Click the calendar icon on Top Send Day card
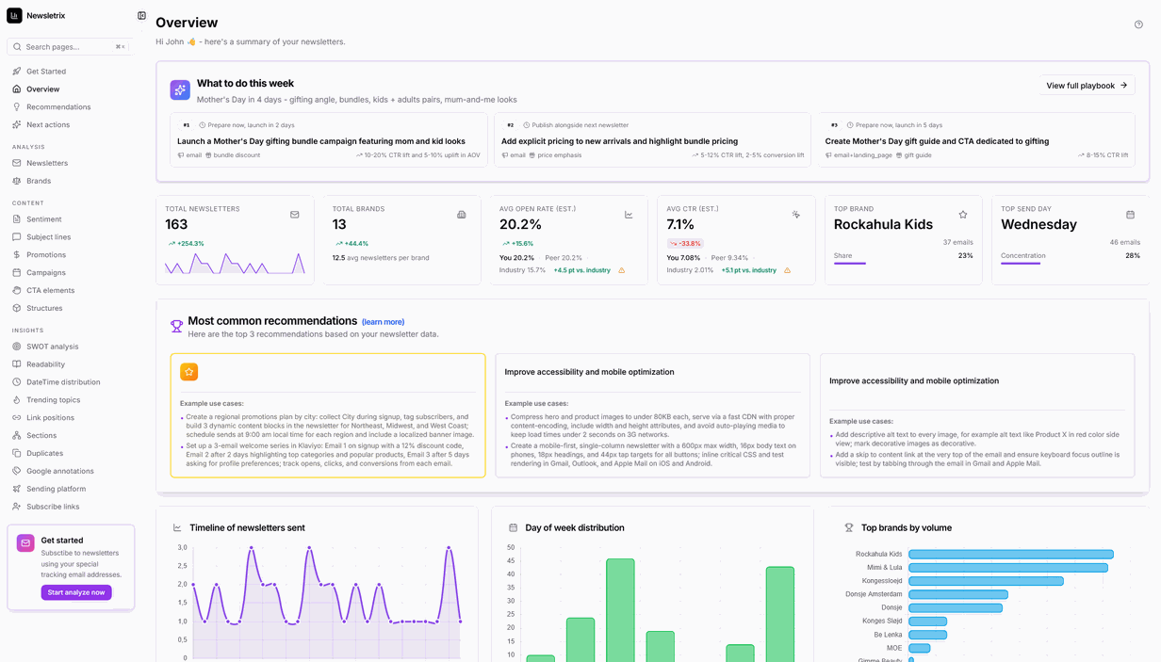 (1130, 215)
